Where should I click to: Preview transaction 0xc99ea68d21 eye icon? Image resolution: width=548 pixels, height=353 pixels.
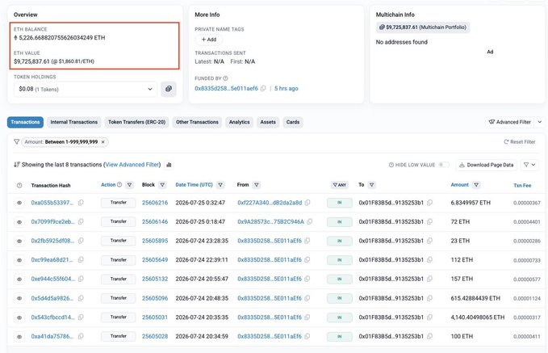tap(19, 260)
